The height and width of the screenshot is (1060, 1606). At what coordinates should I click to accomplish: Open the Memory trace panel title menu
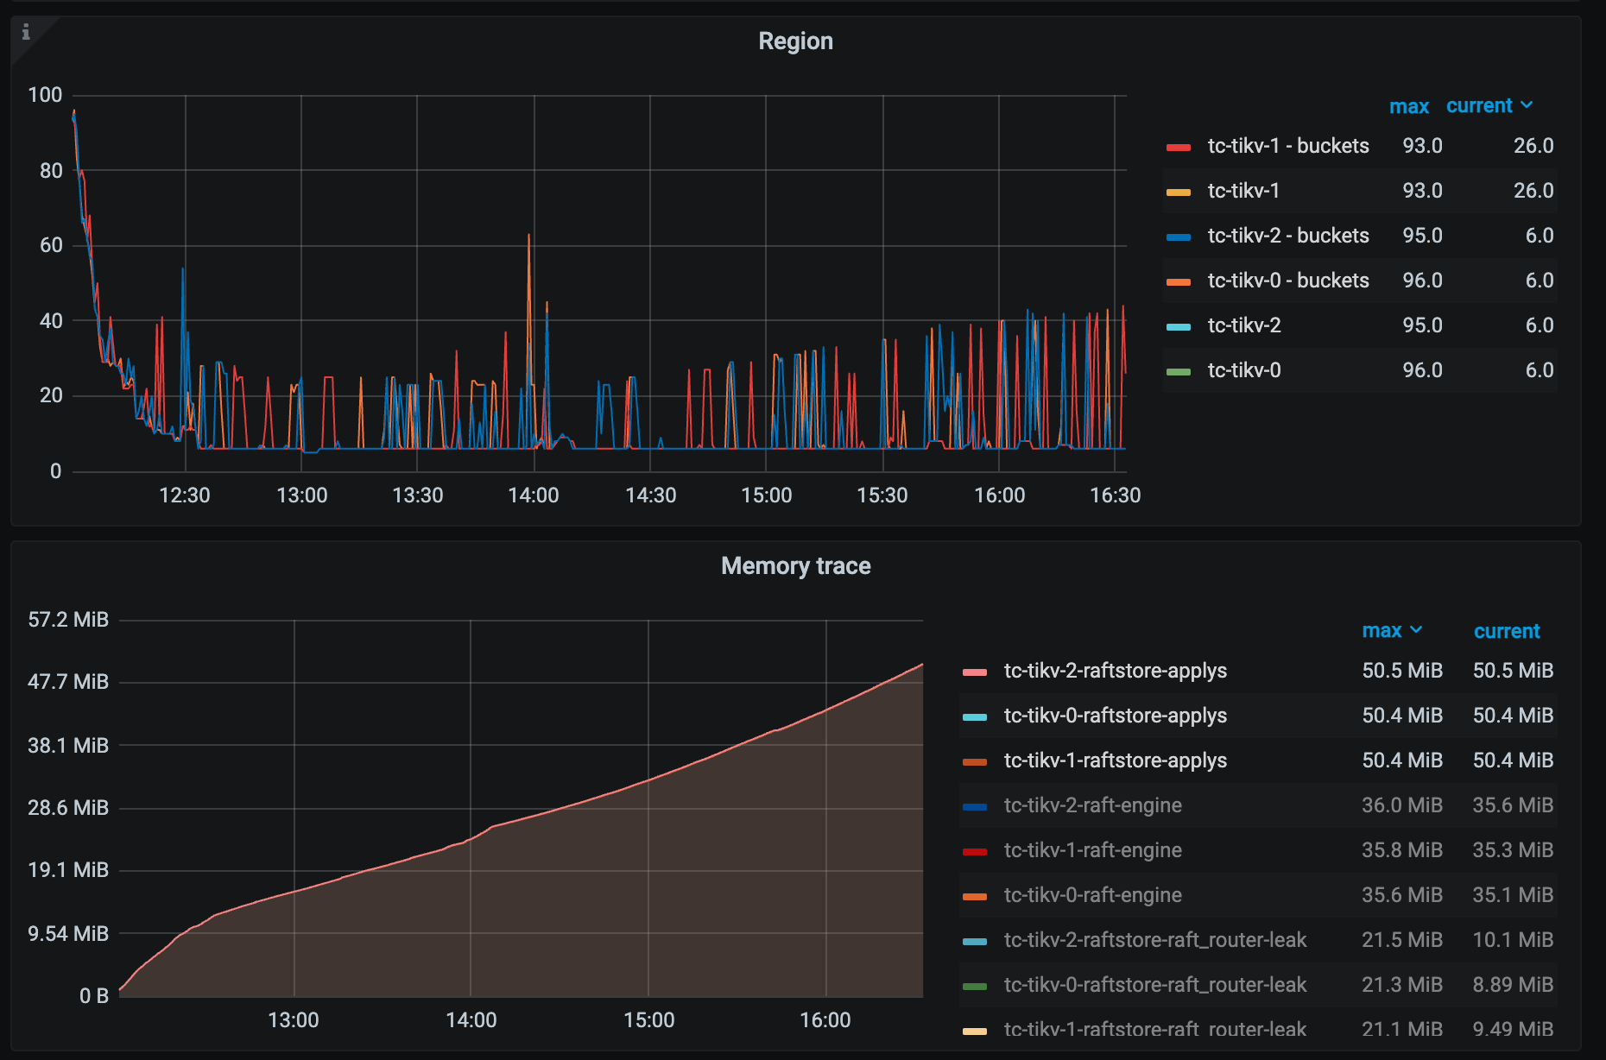tap(795, 566)
